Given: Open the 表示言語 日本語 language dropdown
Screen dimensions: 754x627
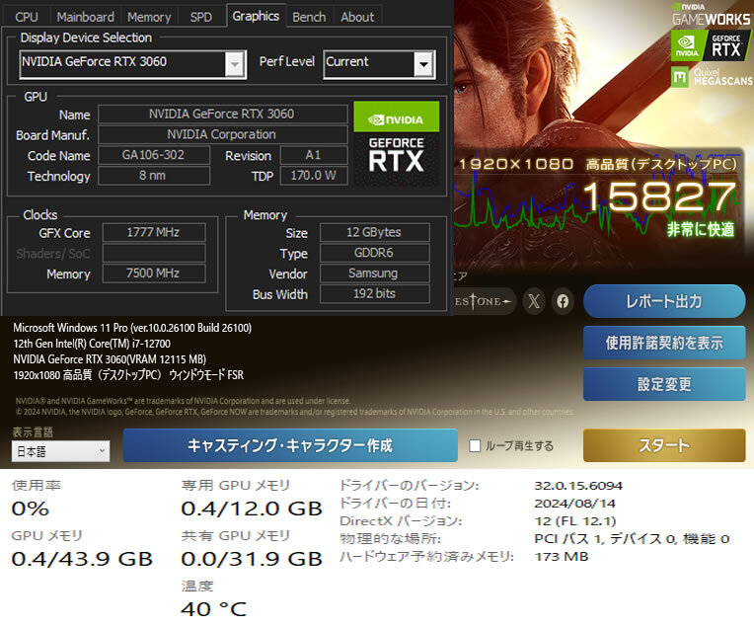Looking at the screenshot, I should point(60,451).
